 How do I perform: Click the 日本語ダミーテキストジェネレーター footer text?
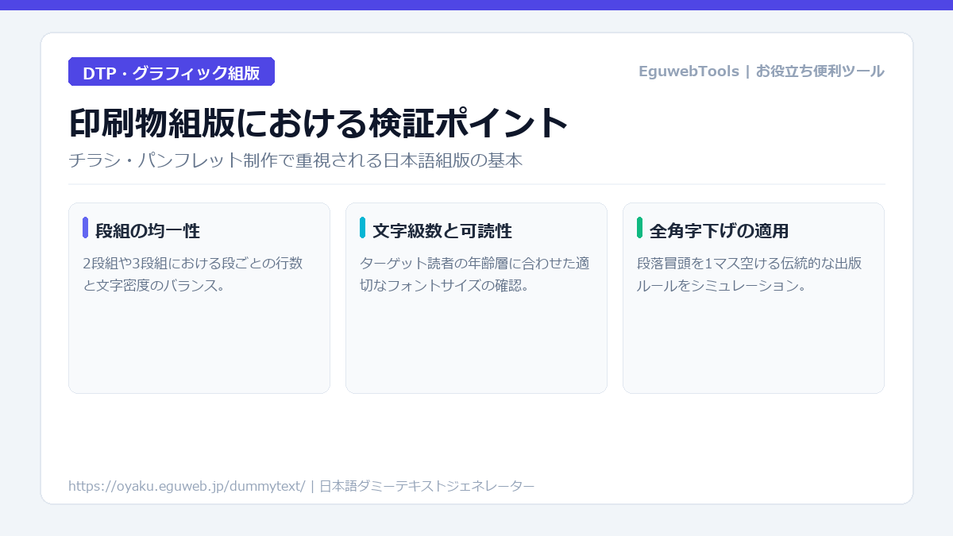426,486
